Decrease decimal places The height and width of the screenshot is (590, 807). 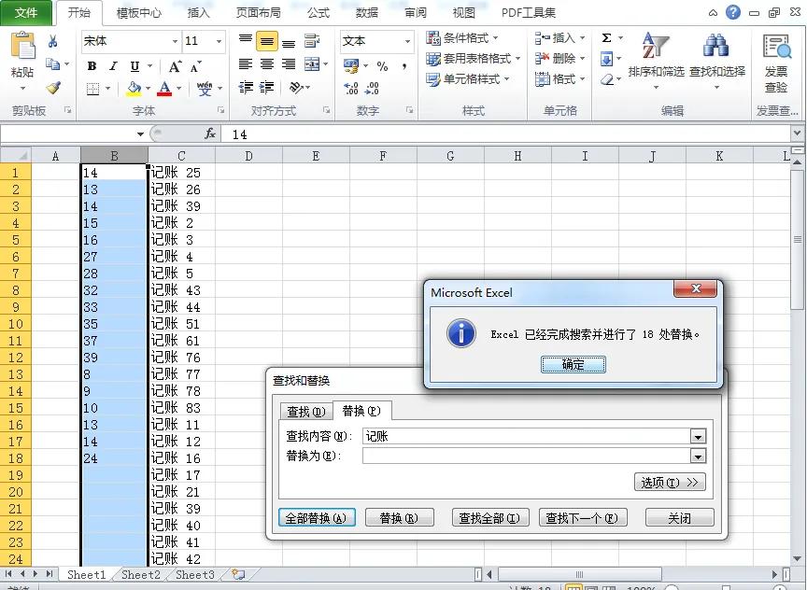click(x=372, y=89)
